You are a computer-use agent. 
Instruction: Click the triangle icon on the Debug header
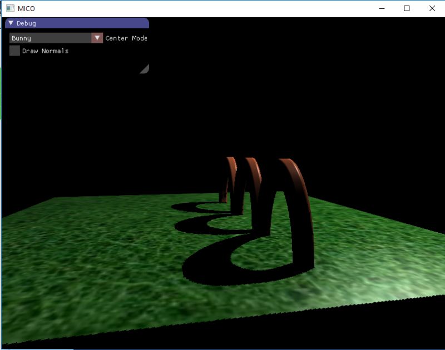coord(9,23)
